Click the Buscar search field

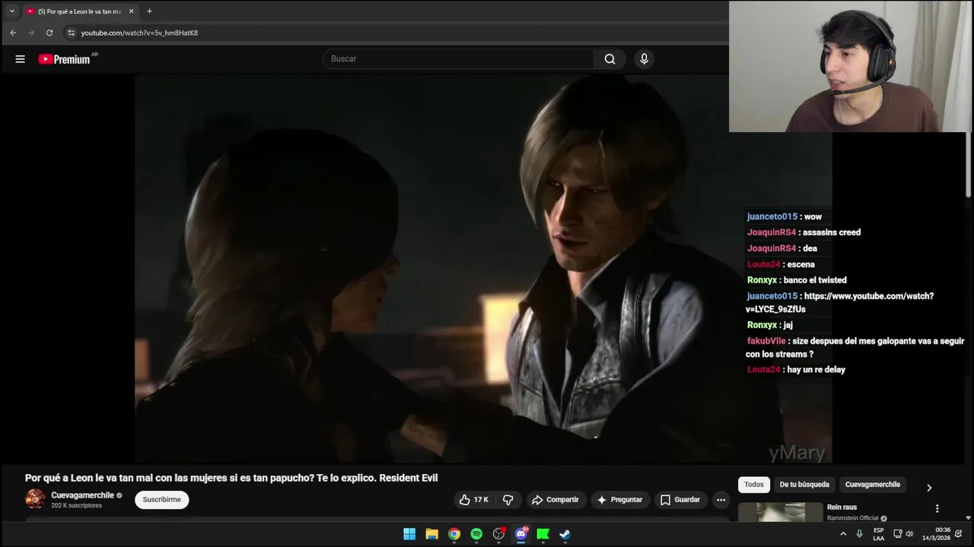[x=459, y=58]
